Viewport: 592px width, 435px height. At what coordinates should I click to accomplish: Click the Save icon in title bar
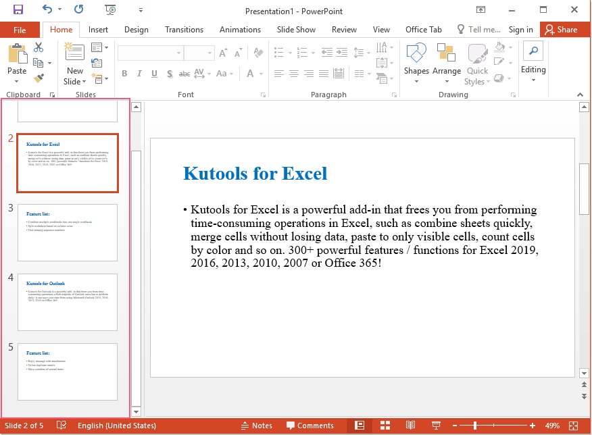click(x=18, y=9)
